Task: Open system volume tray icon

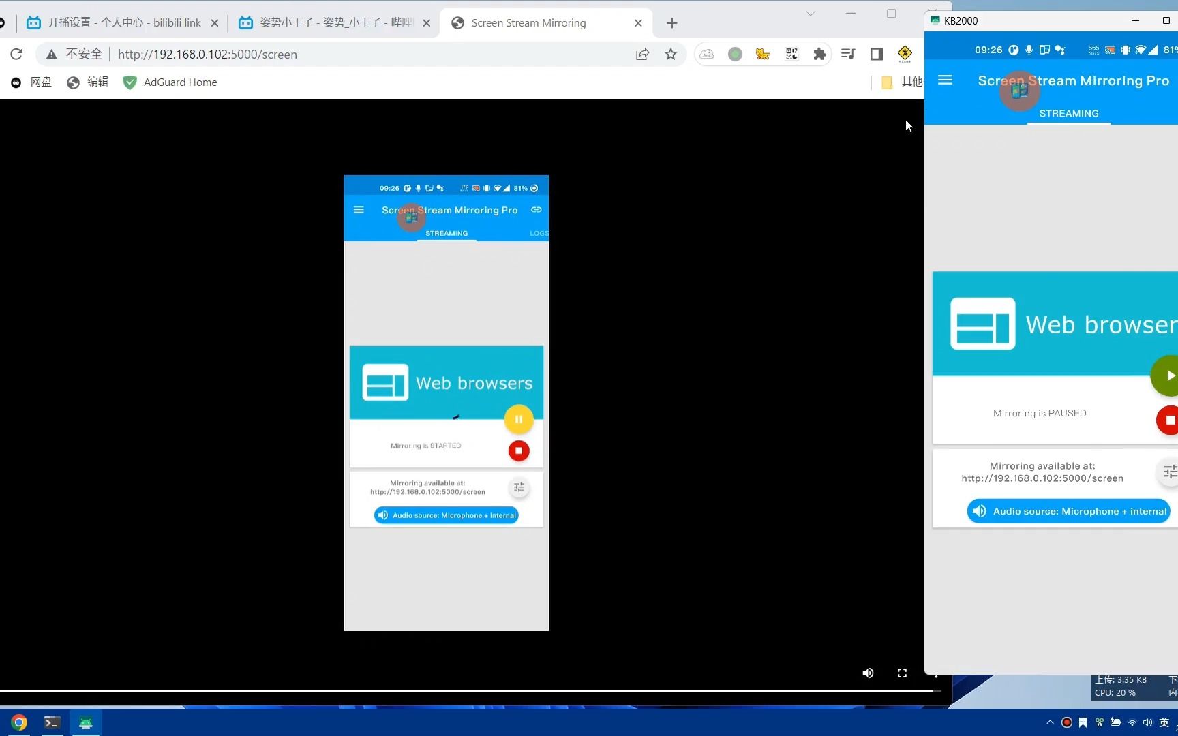Action: coord(1147,722)
